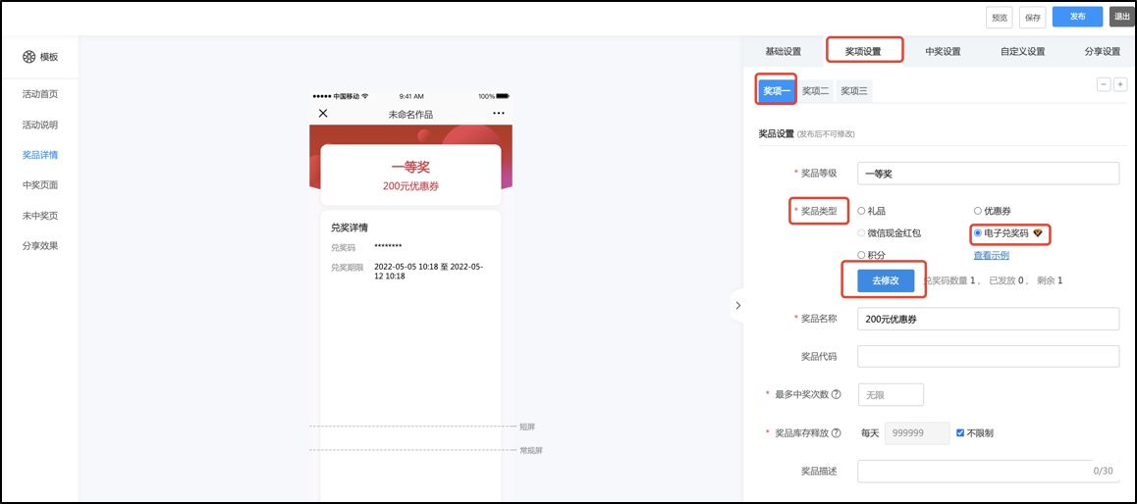The height and width of the screenshot is (504, 1137).
Task: Open the 奖项二 prize tab
Action: 815,91
